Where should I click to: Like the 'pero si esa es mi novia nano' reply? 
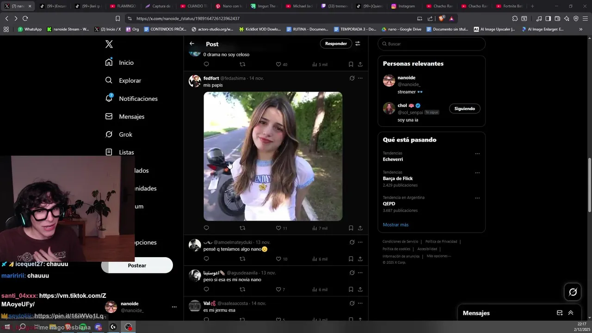280,290
